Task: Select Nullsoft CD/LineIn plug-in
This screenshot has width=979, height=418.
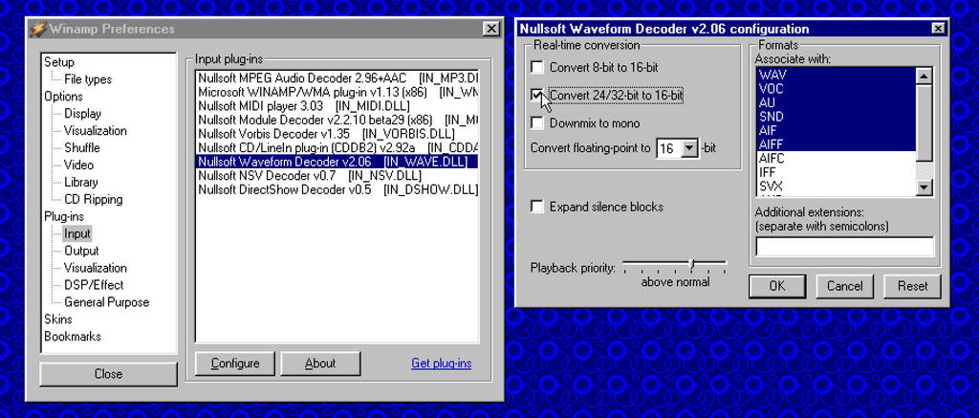Action: click(337, 147)
